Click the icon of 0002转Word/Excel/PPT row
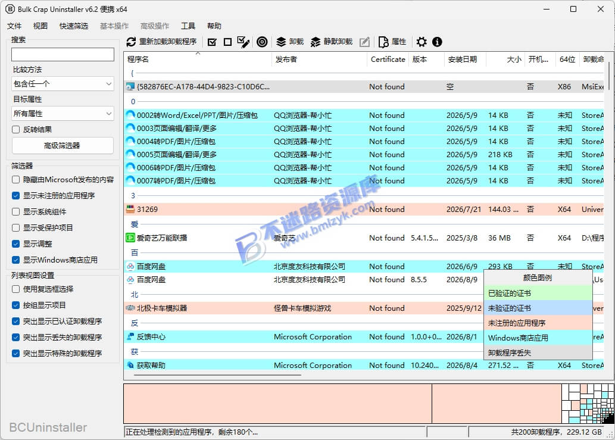 tap(130, 116)
